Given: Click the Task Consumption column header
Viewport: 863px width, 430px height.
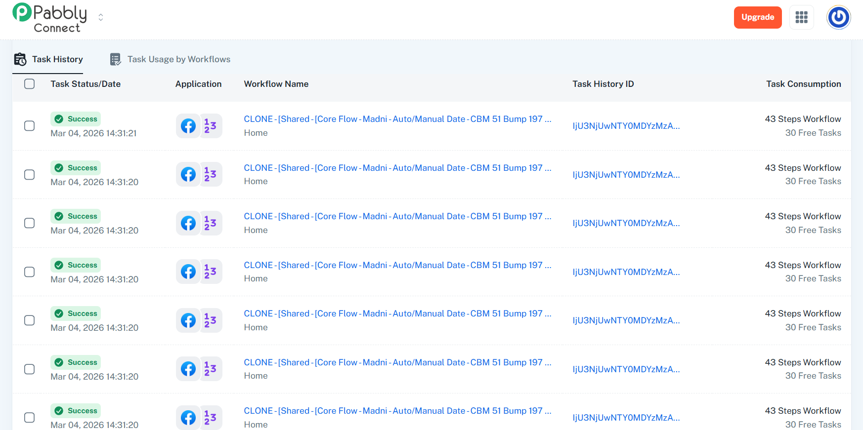Looking at the screenshot, I should pyautogui.click(x=803, y=84).
